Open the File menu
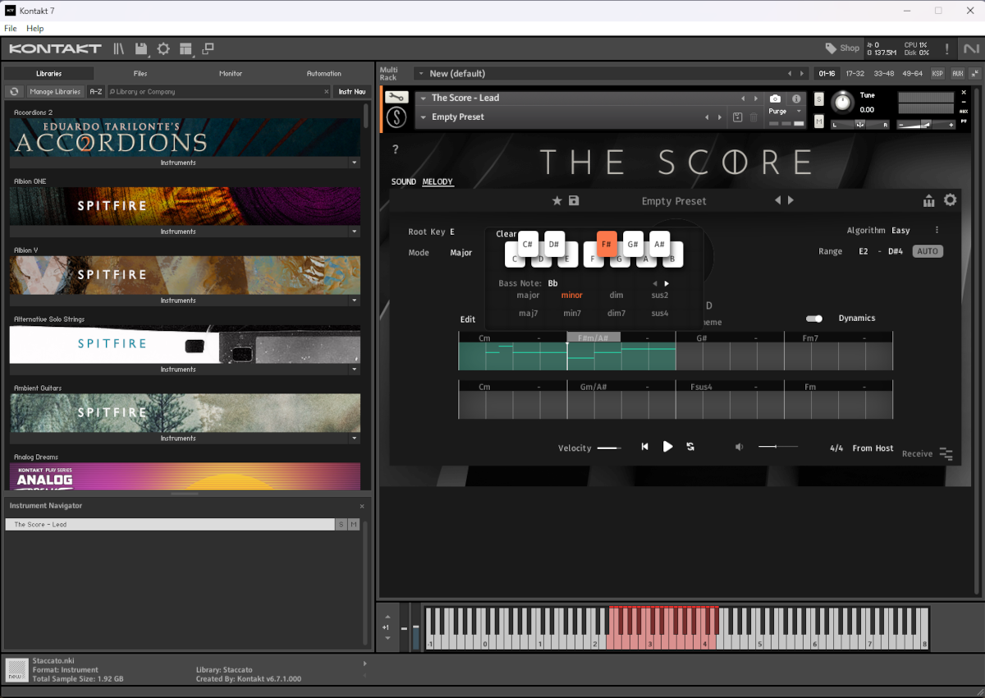This screenshot has width=985, height=698. pyautogui.click(x=11, y=28)
